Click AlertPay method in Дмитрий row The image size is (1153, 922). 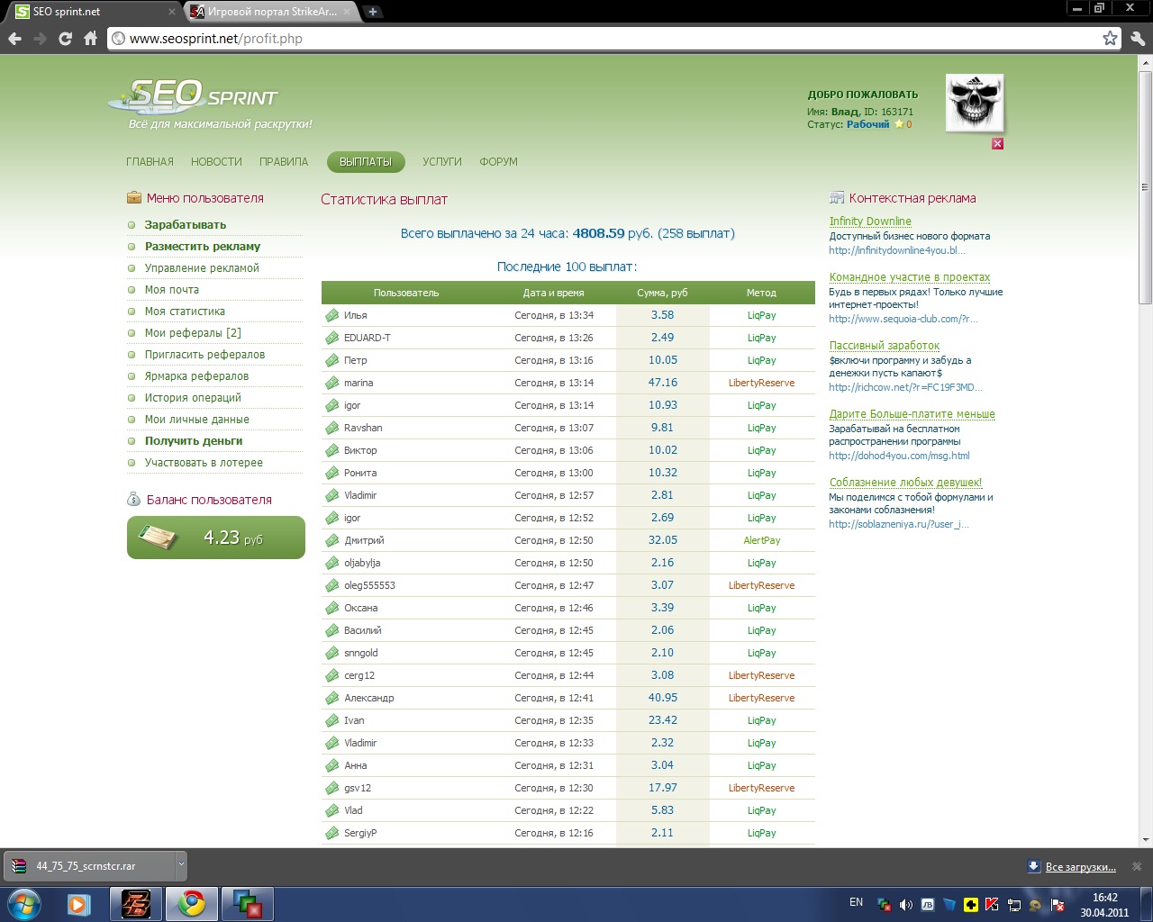tap(762, 540)
